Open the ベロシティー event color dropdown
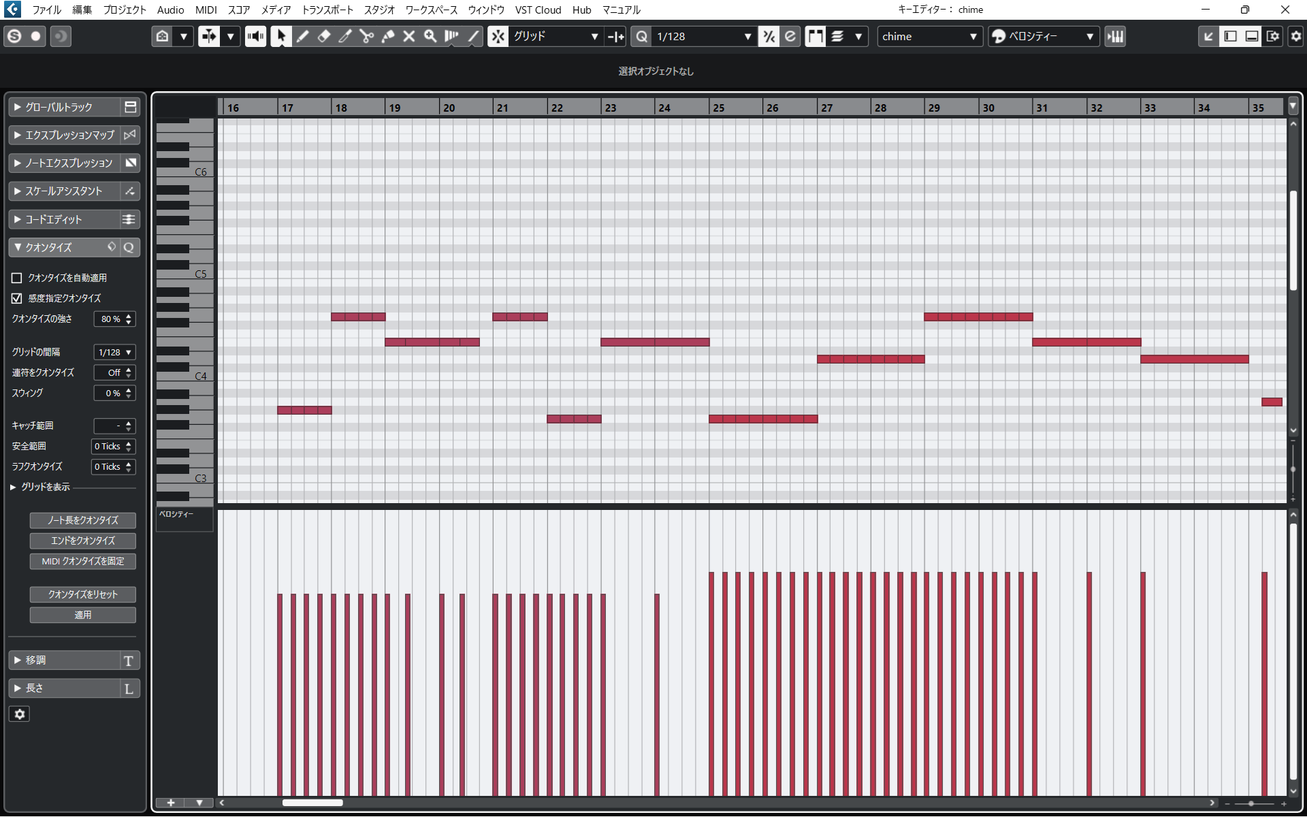The width and height of the screenshot is (1307, 817). point(1043,36)
